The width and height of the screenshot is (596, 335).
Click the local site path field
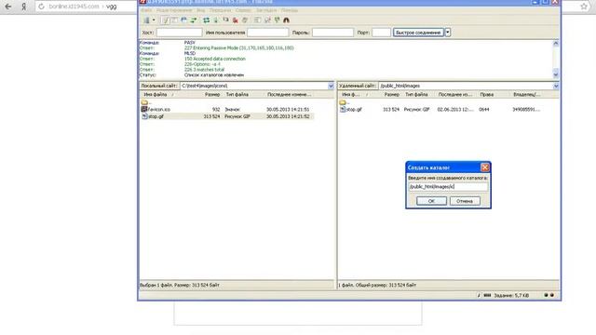[253, 86]
